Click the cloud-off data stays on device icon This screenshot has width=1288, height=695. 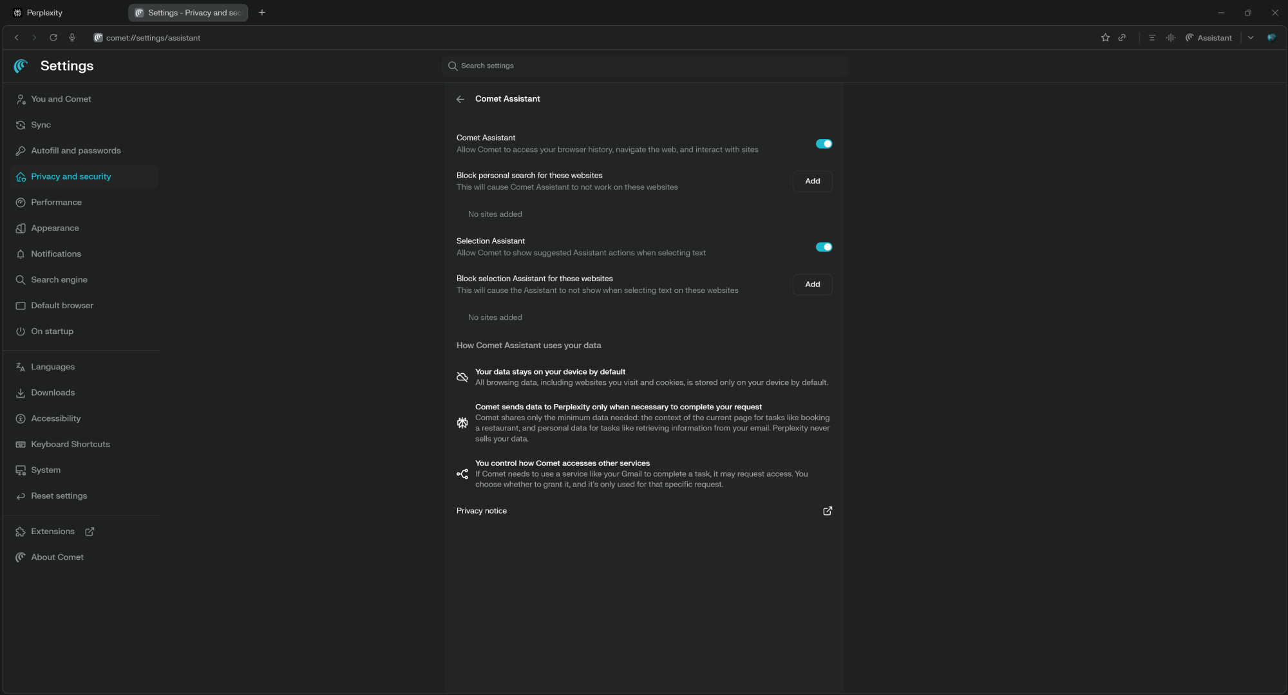coord(462,377)
